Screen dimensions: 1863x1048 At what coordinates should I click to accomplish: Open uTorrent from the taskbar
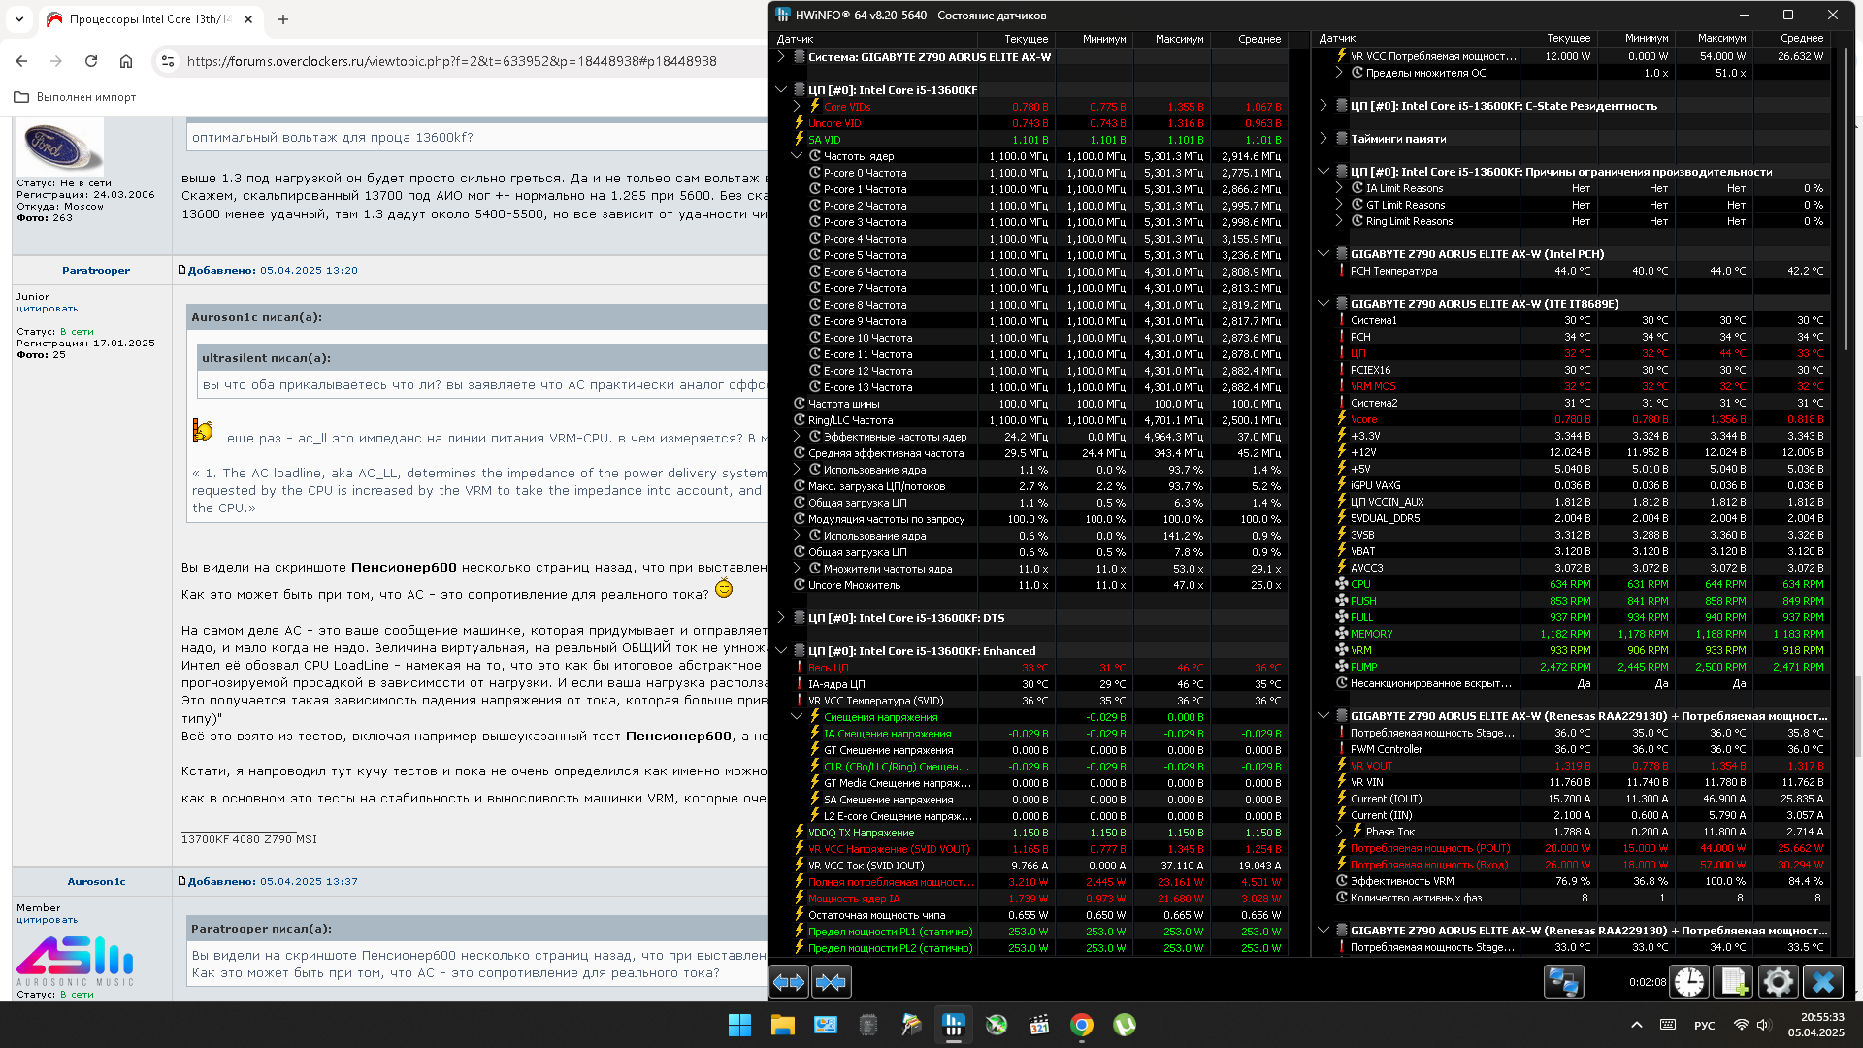(1125, 1025)
